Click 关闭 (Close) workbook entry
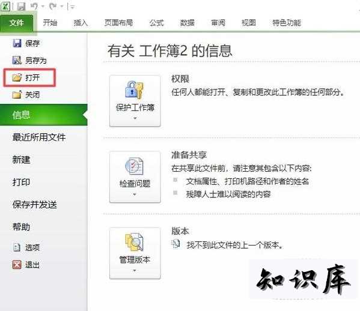The image size is (360, 311). coord(26,94)
